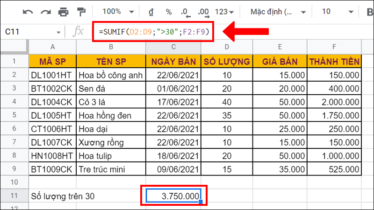
Task: Select column B header
Action: pyautogui.click(x=111, y=47)
